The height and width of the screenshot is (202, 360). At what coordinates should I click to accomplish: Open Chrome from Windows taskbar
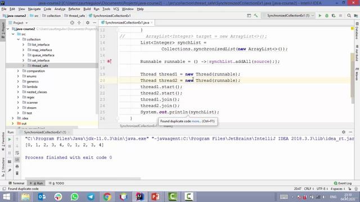pos(107,197)
